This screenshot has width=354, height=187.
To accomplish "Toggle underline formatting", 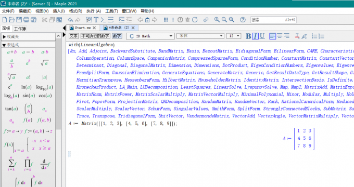I will pyautogui.click(x=262, y=36).
